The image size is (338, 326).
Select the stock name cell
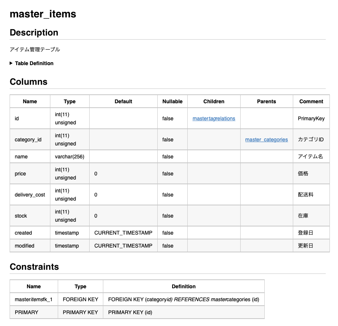(x=30, y=216)
